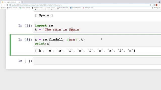Image resolution: width=161 pixels, height=90 pixels.
Task: Bookmark this page with the star icon
Action: (x=153, y=5)
